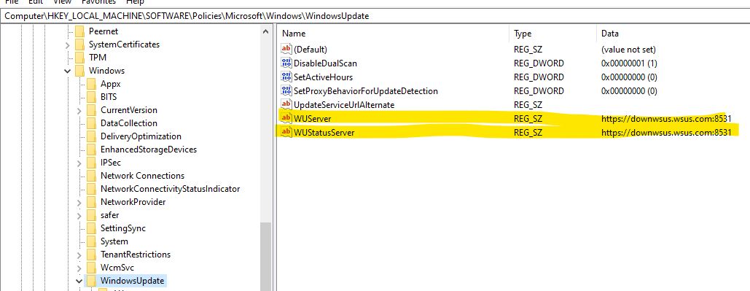Click the registry path address bar
The image size is (750, 291).
(375, 16)
